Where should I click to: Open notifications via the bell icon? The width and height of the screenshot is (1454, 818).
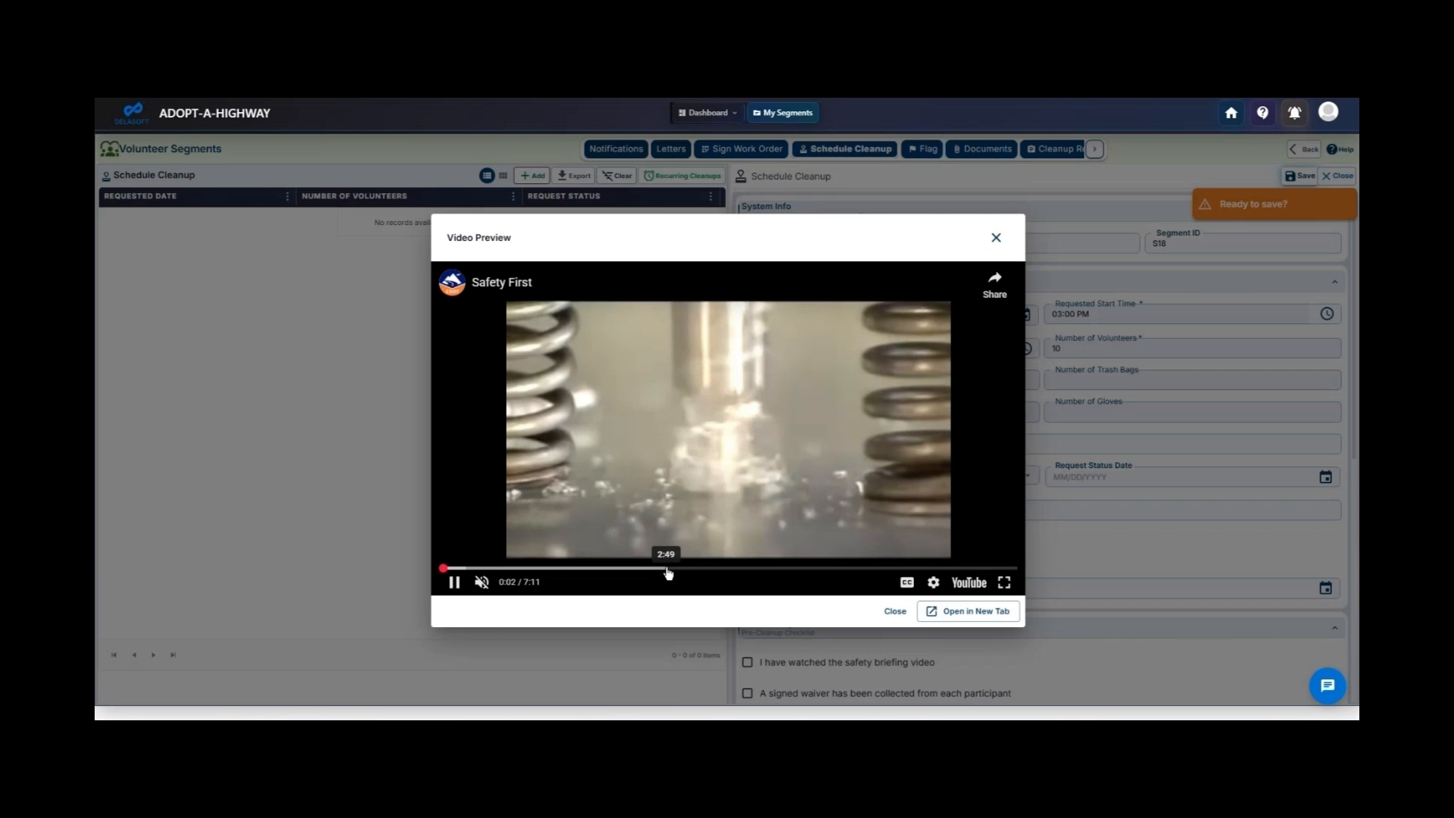(x=1294, y=112)
